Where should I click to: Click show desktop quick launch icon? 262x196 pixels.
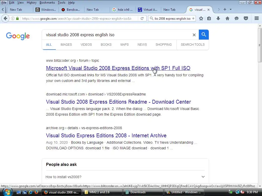point(18,192)
